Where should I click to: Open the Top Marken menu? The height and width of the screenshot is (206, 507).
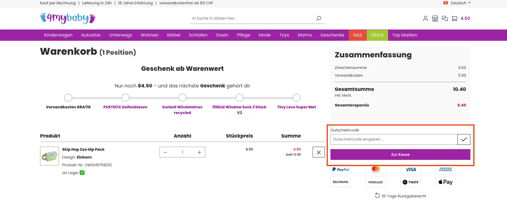tap(405, 35)
